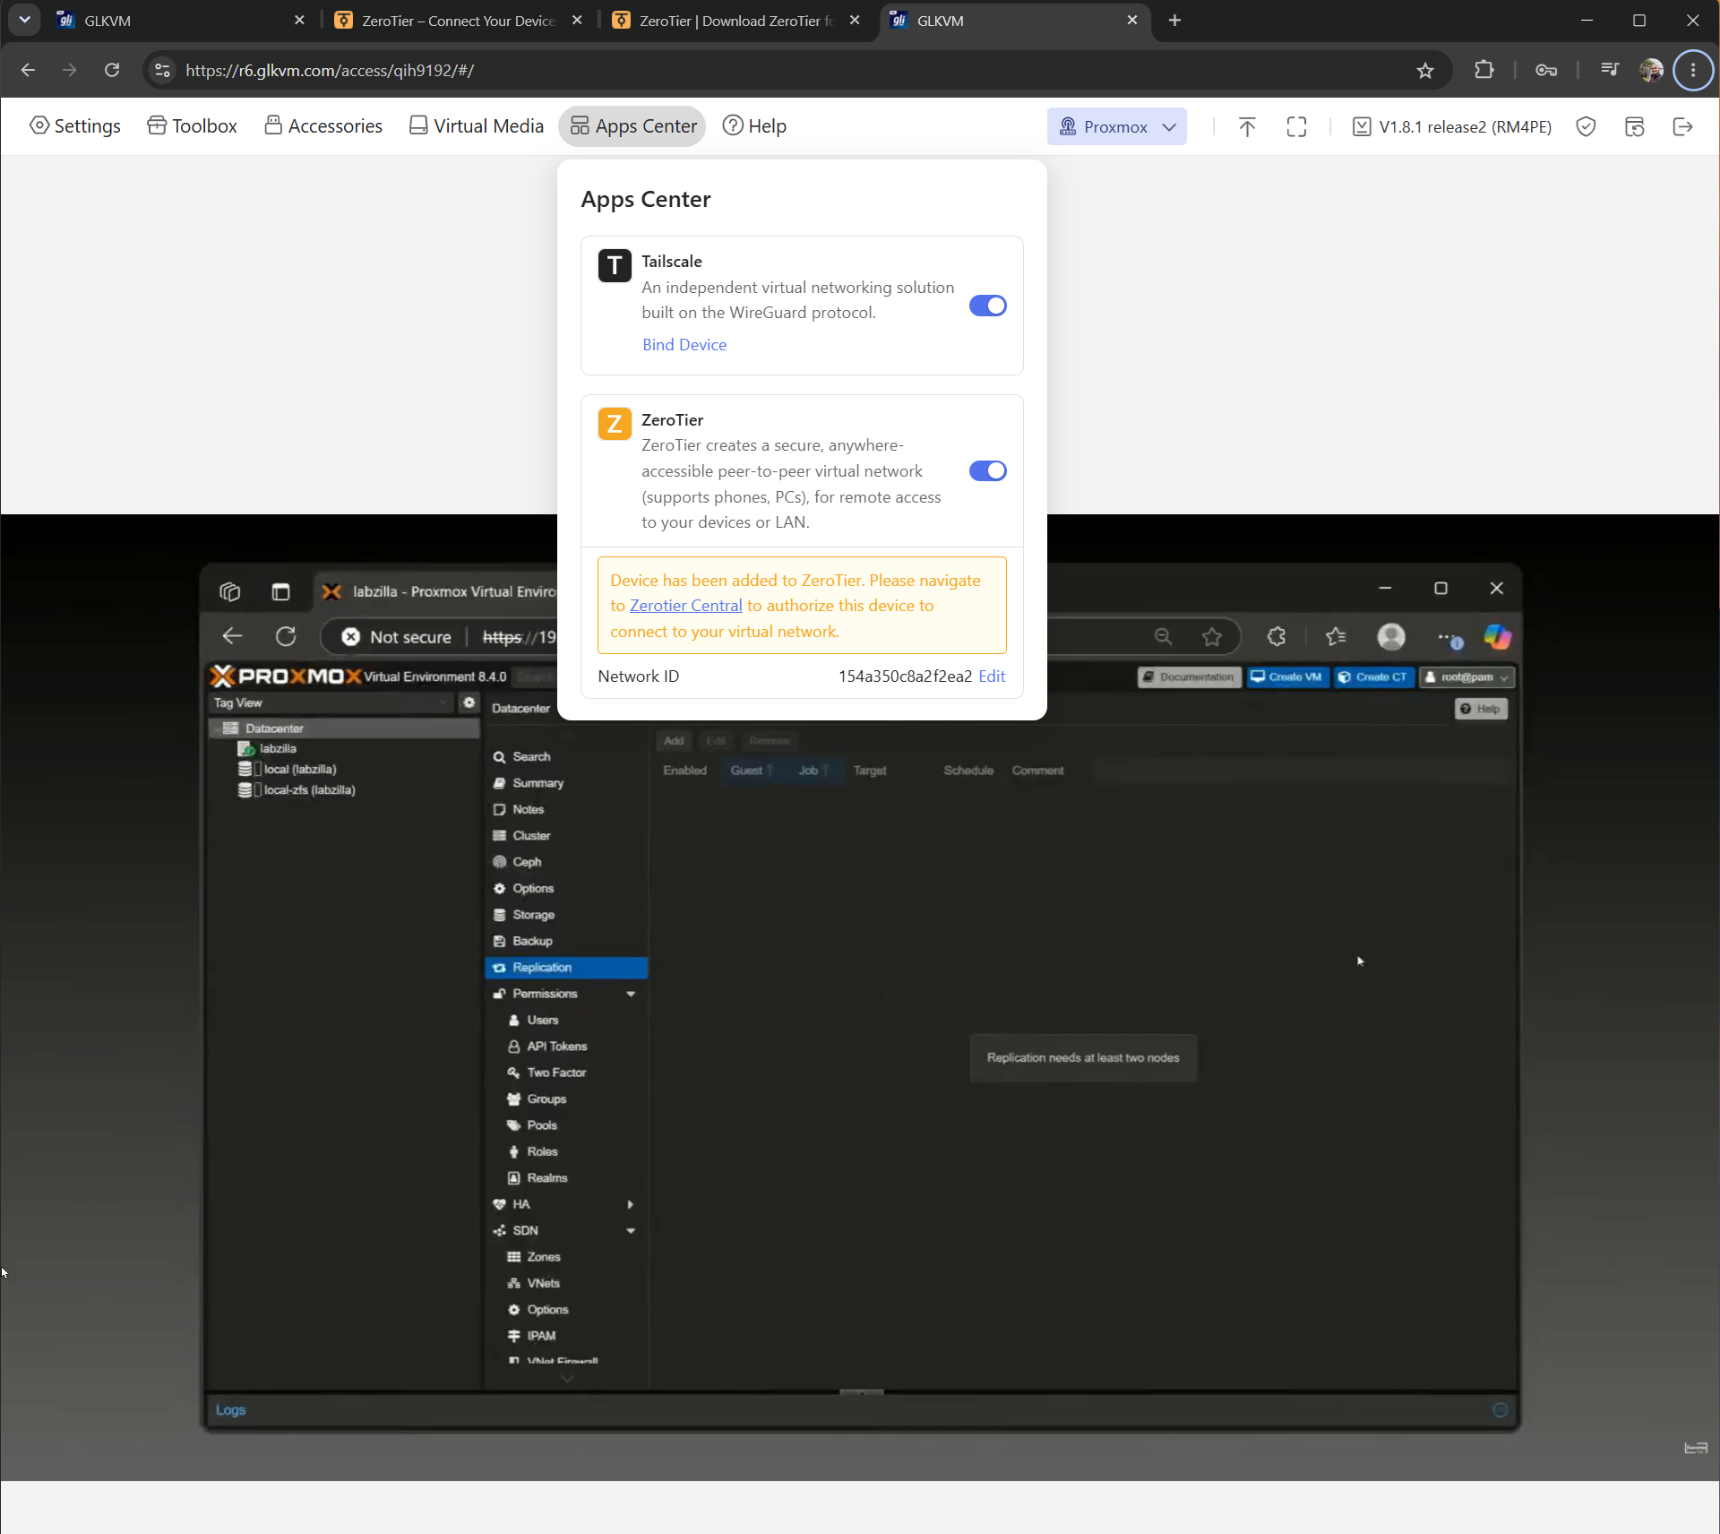The width and height of the screenshot is (1720, 1534).
Task: Open the Virtual Media menu
Action: point(477,126)
